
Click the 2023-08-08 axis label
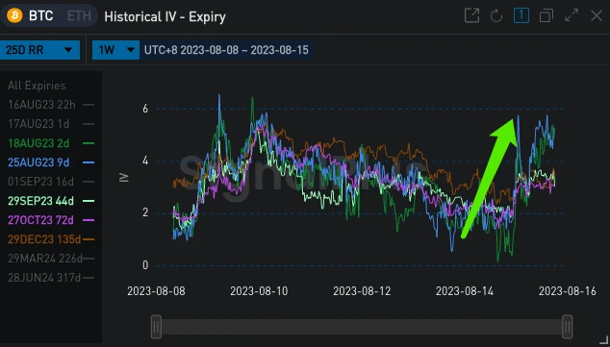[156, 291]
